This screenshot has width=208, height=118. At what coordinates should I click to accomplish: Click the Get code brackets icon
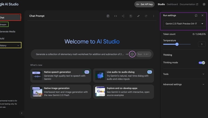coord(116,16)
